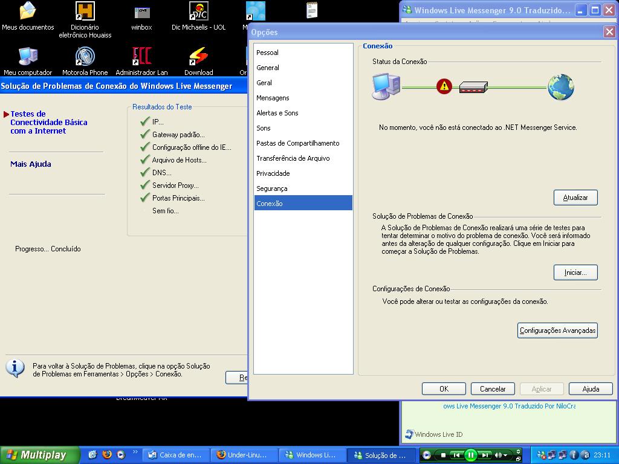Viewport: 619px width, 464px height.
Task: Click Sem fio... test result
Action: 166,211
